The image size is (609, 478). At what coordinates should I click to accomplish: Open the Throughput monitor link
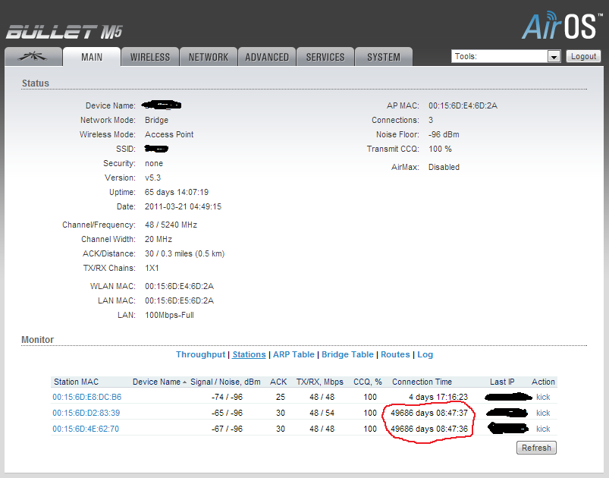[200, 354]
